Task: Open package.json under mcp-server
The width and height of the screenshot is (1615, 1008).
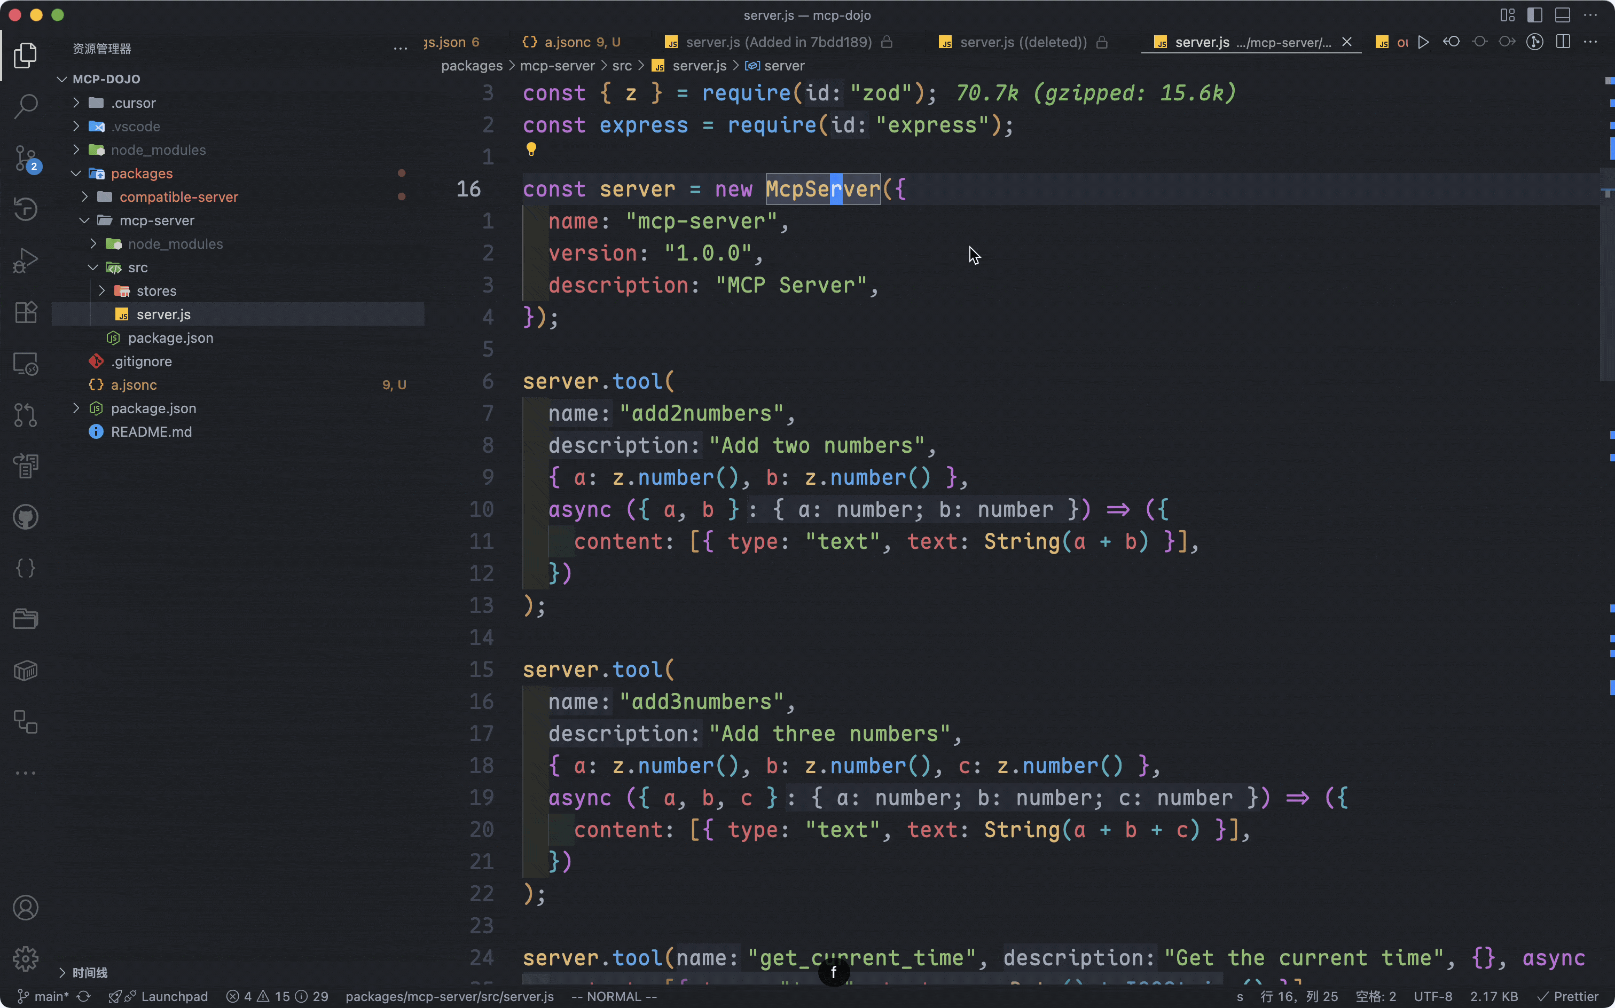Action: pos(170,338)
